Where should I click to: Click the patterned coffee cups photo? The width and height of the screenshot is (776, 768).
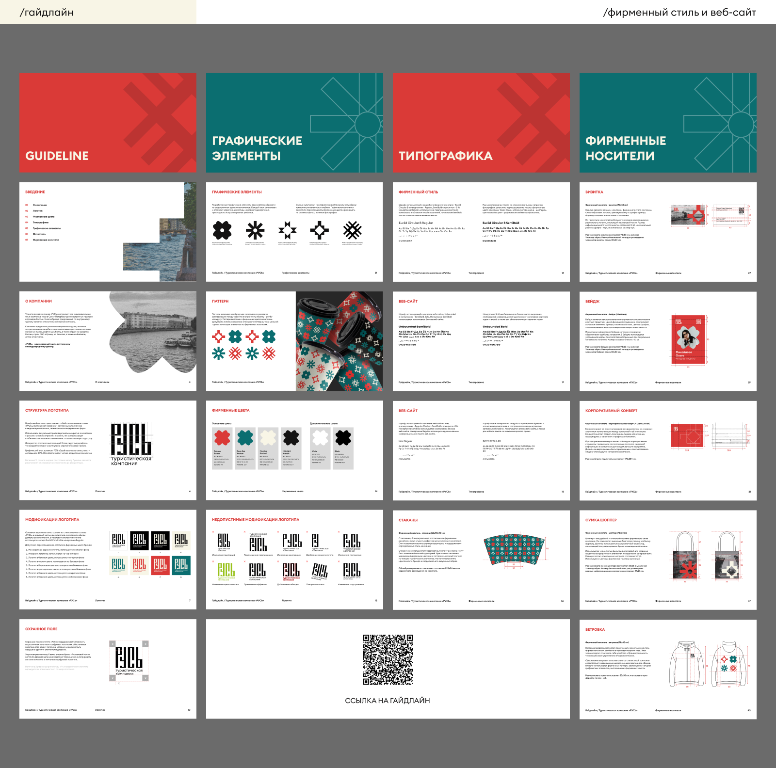(x=339, y=341)
